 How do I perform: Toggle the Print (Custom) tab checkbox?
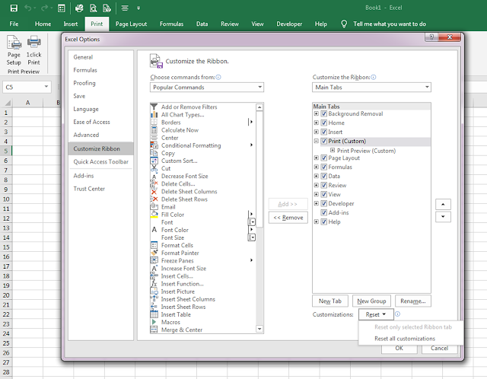pyautogui.click(x=323, y=141)
